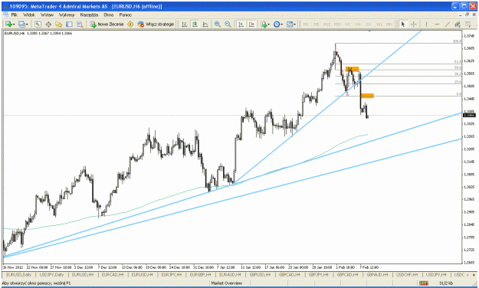Screen dimensions: 479x288
Task: Switch to the USDJPY,Daily chart tab
Action: point(51,275)
